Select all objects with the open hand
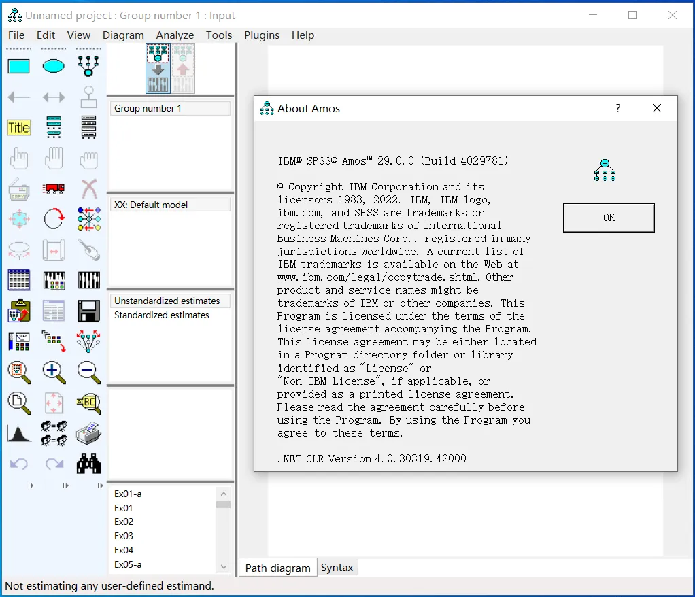 coord(54,158)
